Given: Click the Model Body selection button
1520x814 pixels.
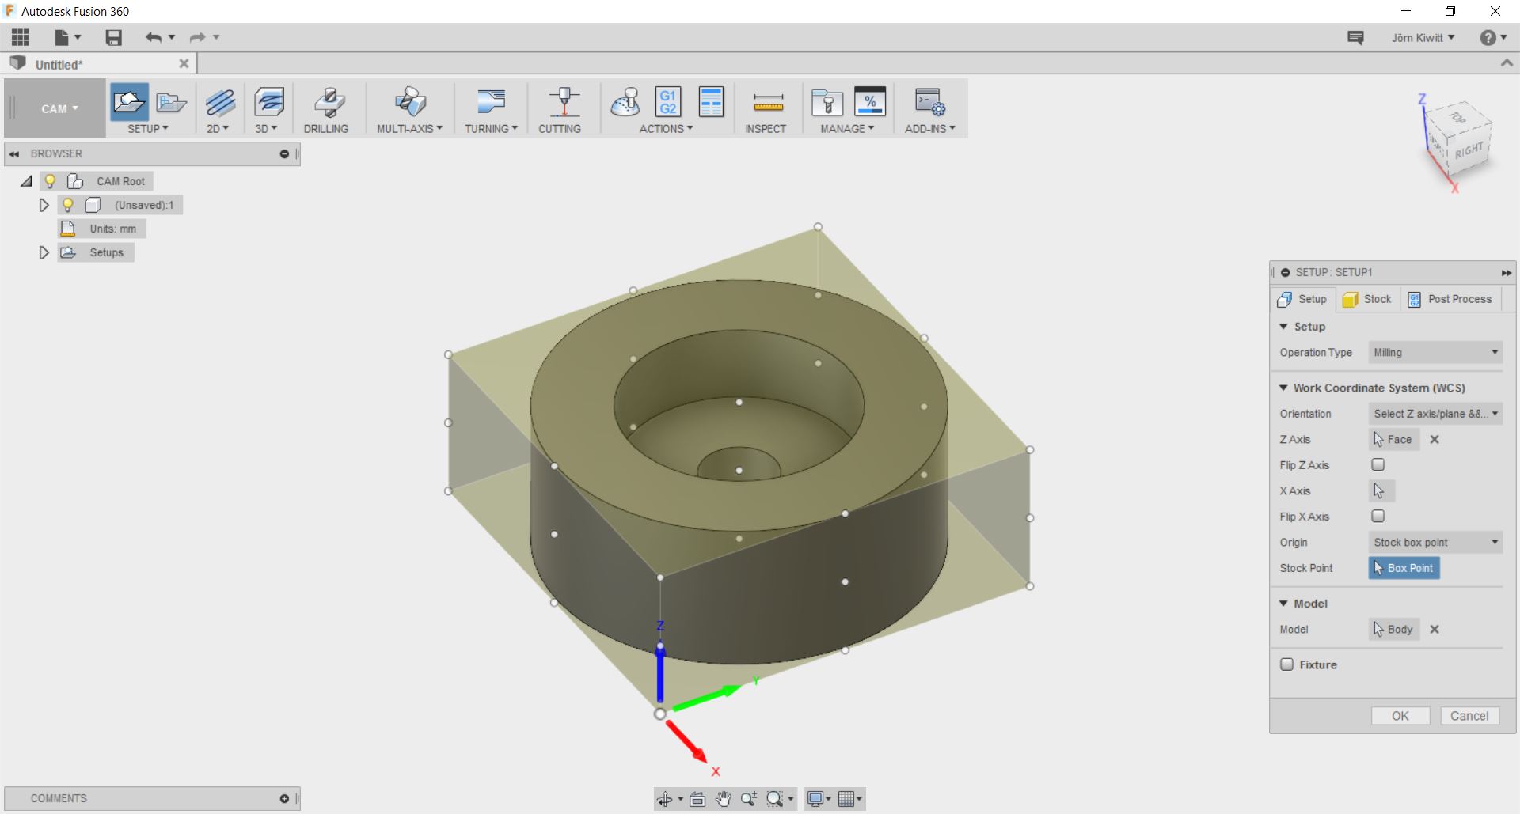Looking at the screenshot, I should 1394,629.
